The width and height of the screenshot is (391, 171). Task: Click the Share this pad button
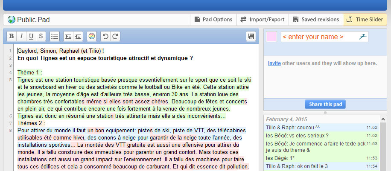325,105
